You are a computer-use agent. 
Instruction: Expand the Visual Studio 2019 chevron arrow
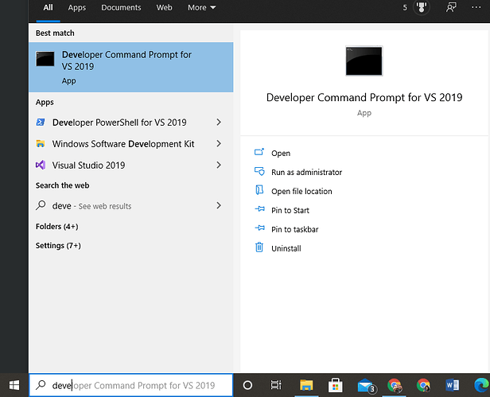click(x=219, y=165)
